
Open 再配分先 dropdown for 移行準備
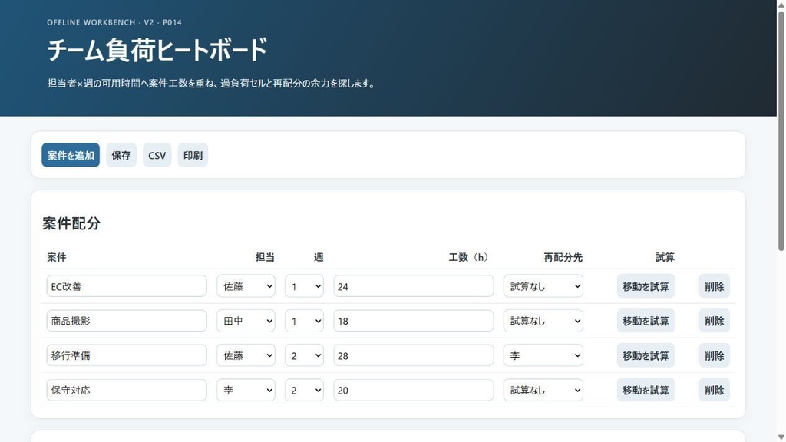pos(543,355)
